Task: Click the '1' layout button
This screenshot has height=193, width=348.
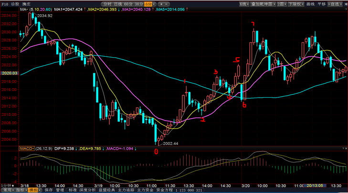Action: click(x=176, y=190)
